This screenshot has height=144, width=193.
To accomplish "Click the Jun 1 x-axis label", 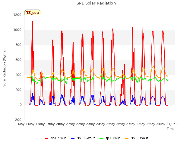I will coord(175,124).
